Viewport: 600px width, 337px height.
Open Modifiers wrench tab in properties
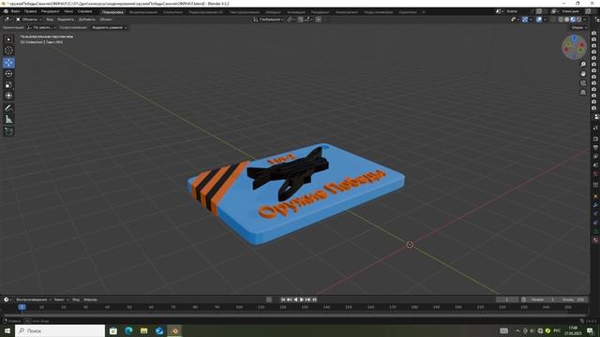[595, 205]
